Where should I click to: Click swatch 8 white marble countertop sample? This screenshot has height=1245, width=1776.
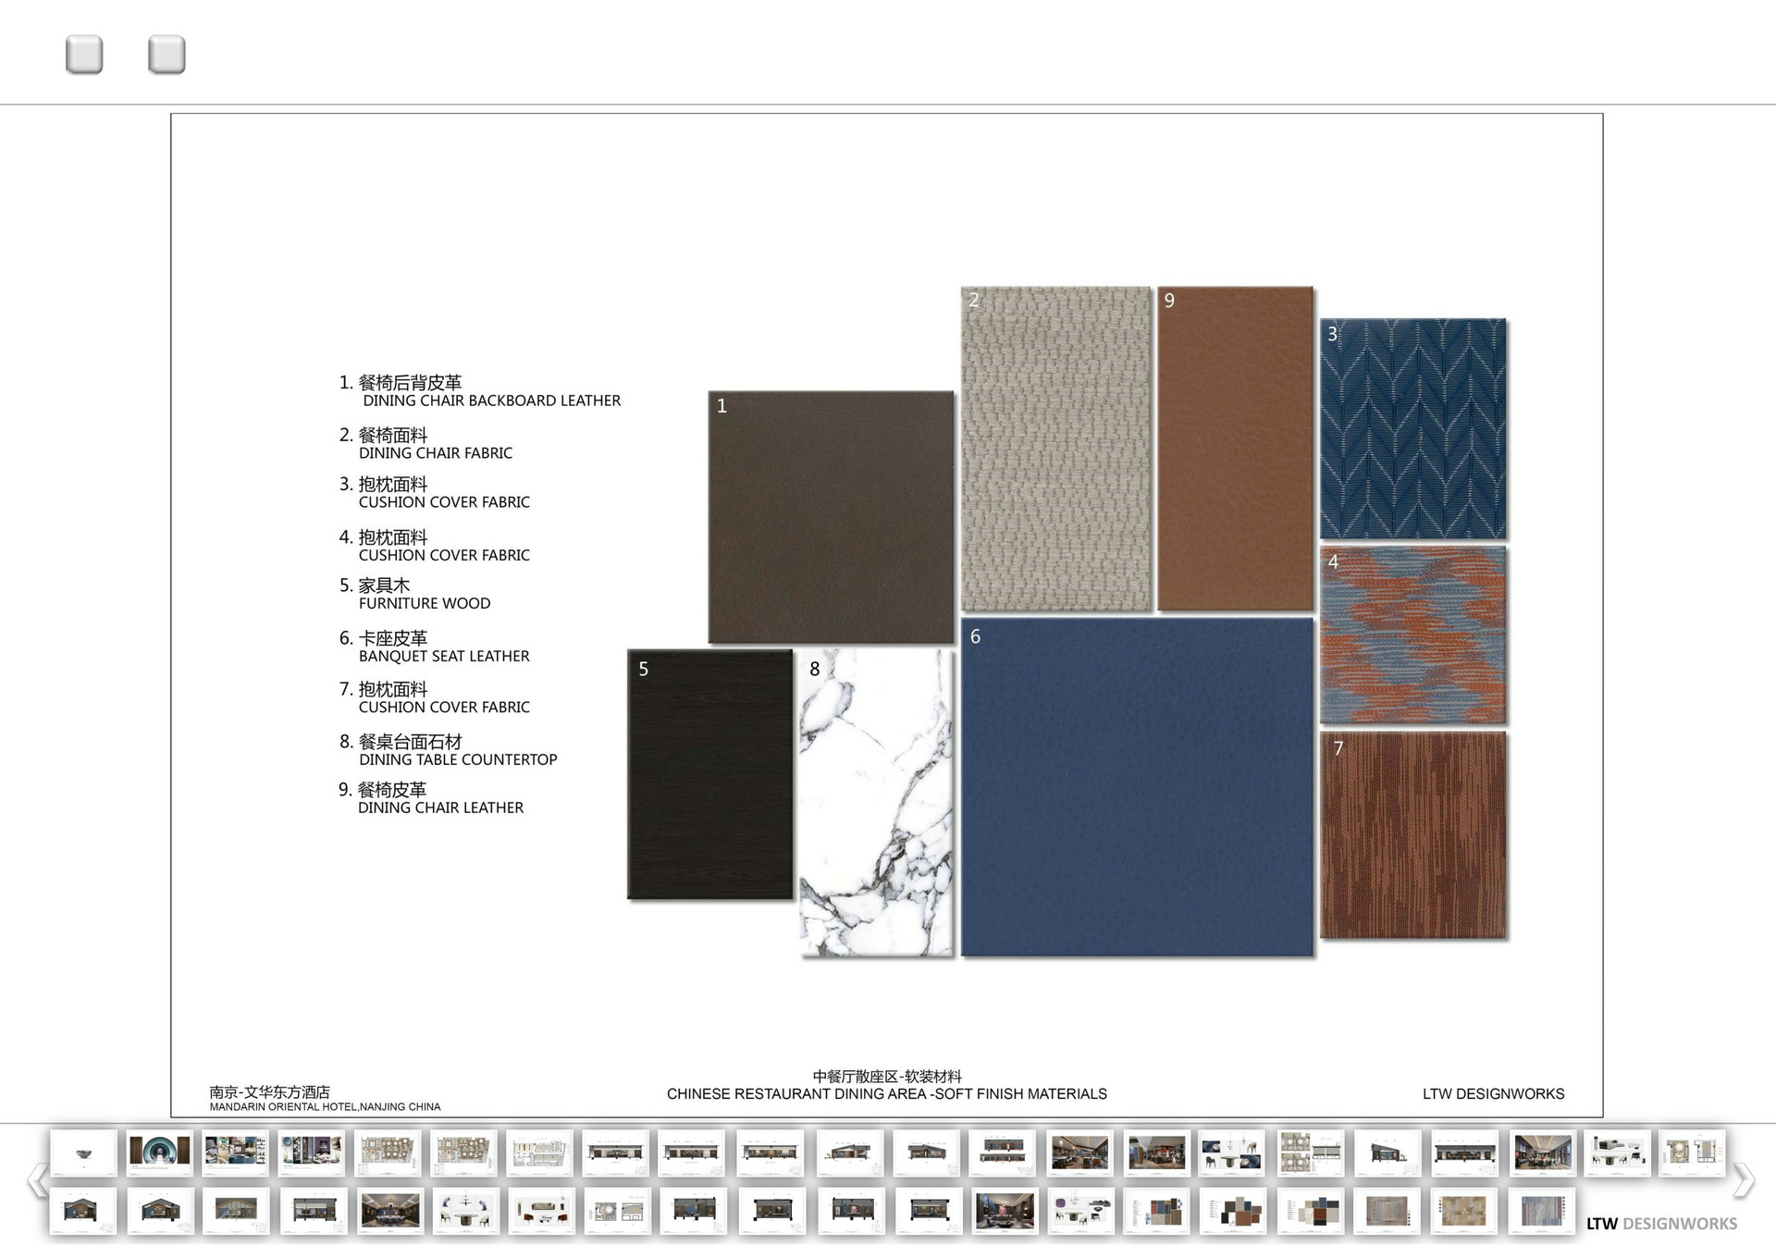(876, 802)
